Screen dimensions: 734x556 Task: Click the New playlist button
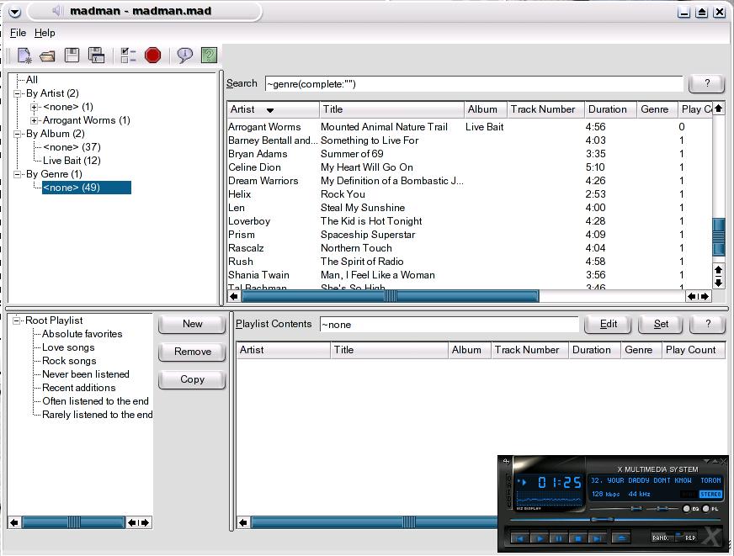[192, 324]
